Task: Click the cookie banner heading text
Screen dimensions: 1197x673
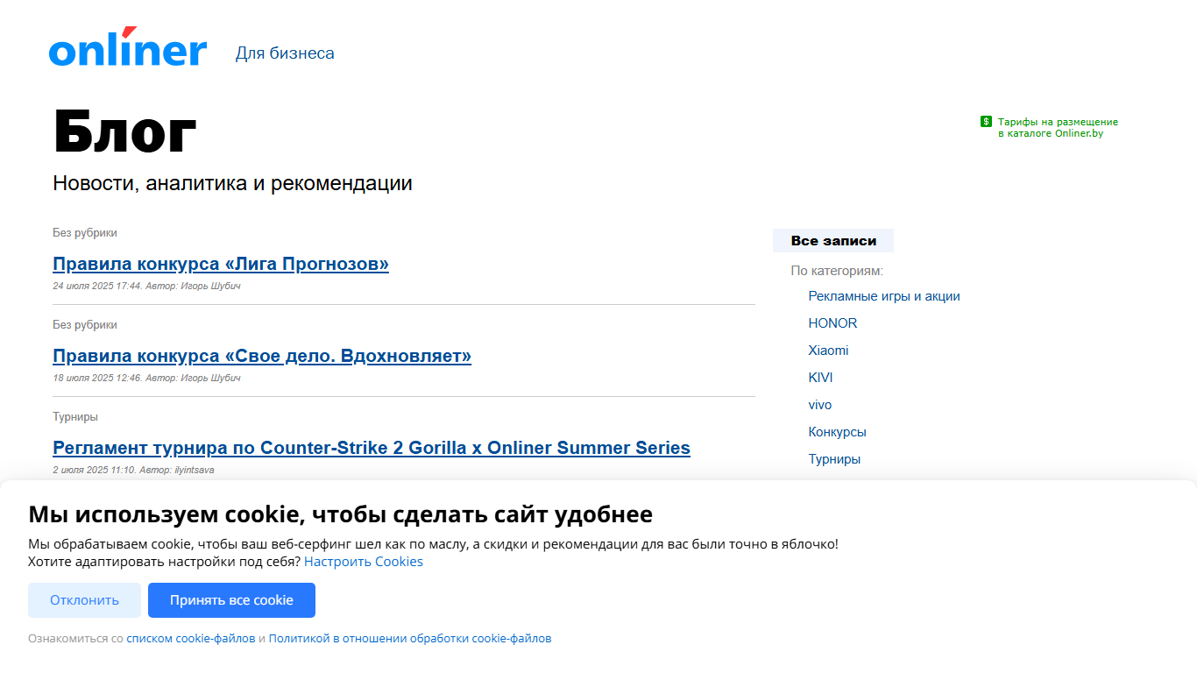Action: (340, 514)
